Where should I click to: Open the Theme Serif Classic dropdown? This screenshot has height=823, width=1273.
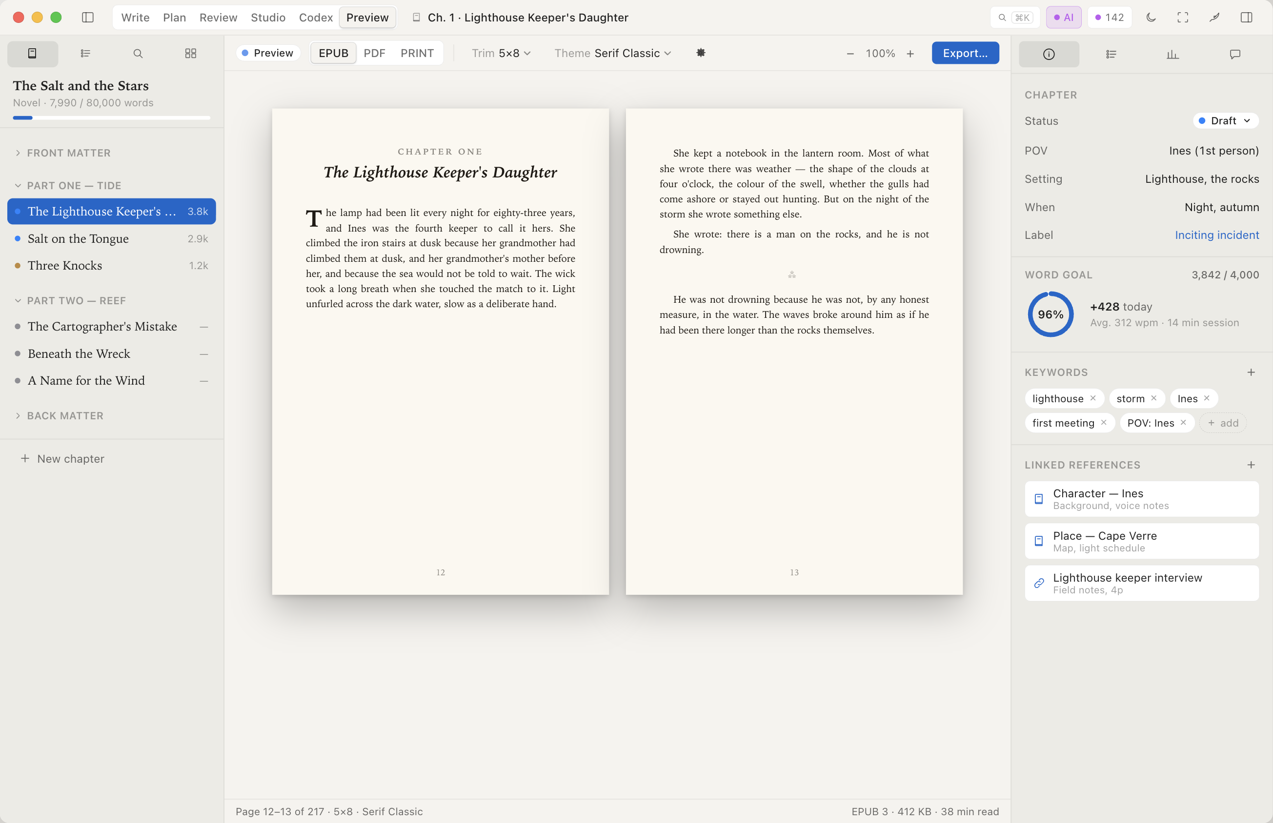[613, 53]
